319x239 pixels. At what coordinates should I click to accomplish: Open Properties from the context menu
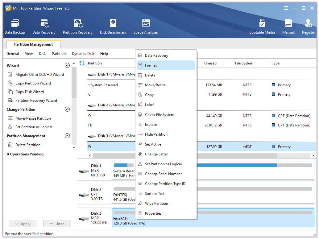[x=166, y=213]
